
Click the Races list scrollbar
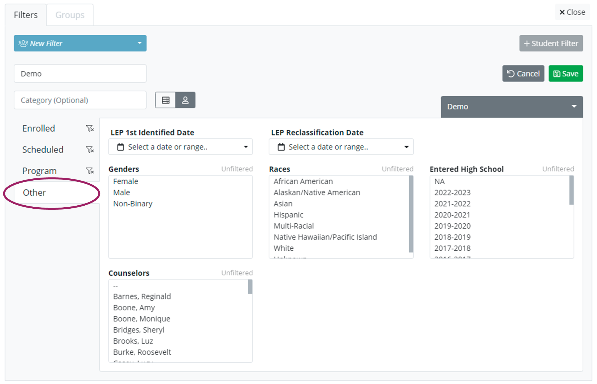411,214
